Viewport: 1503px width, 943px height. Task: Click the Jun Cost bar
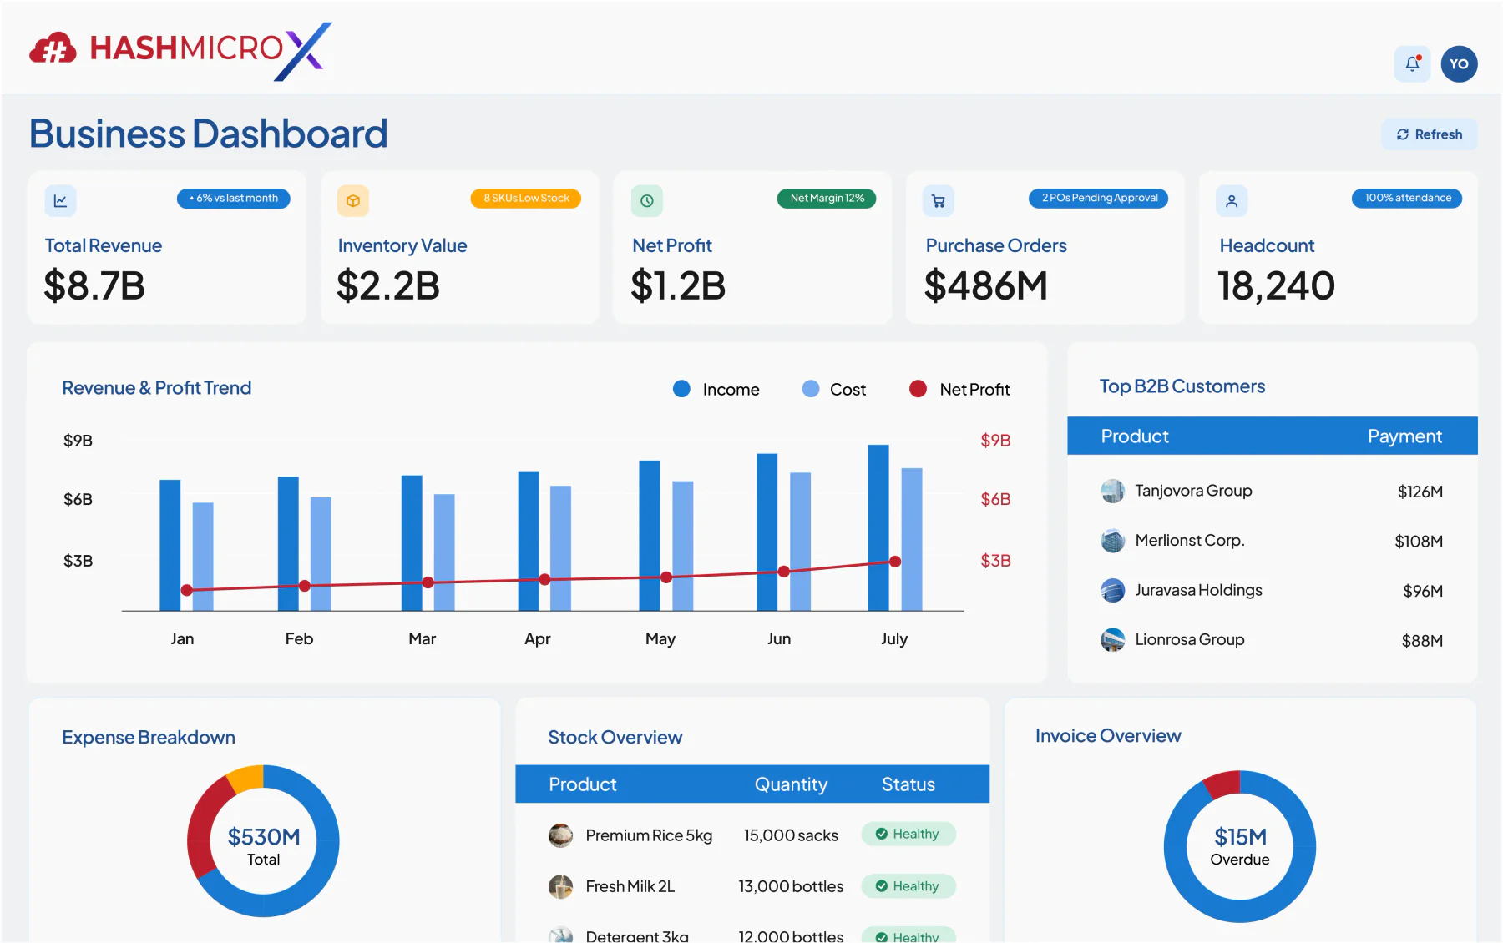click(801, 542)
